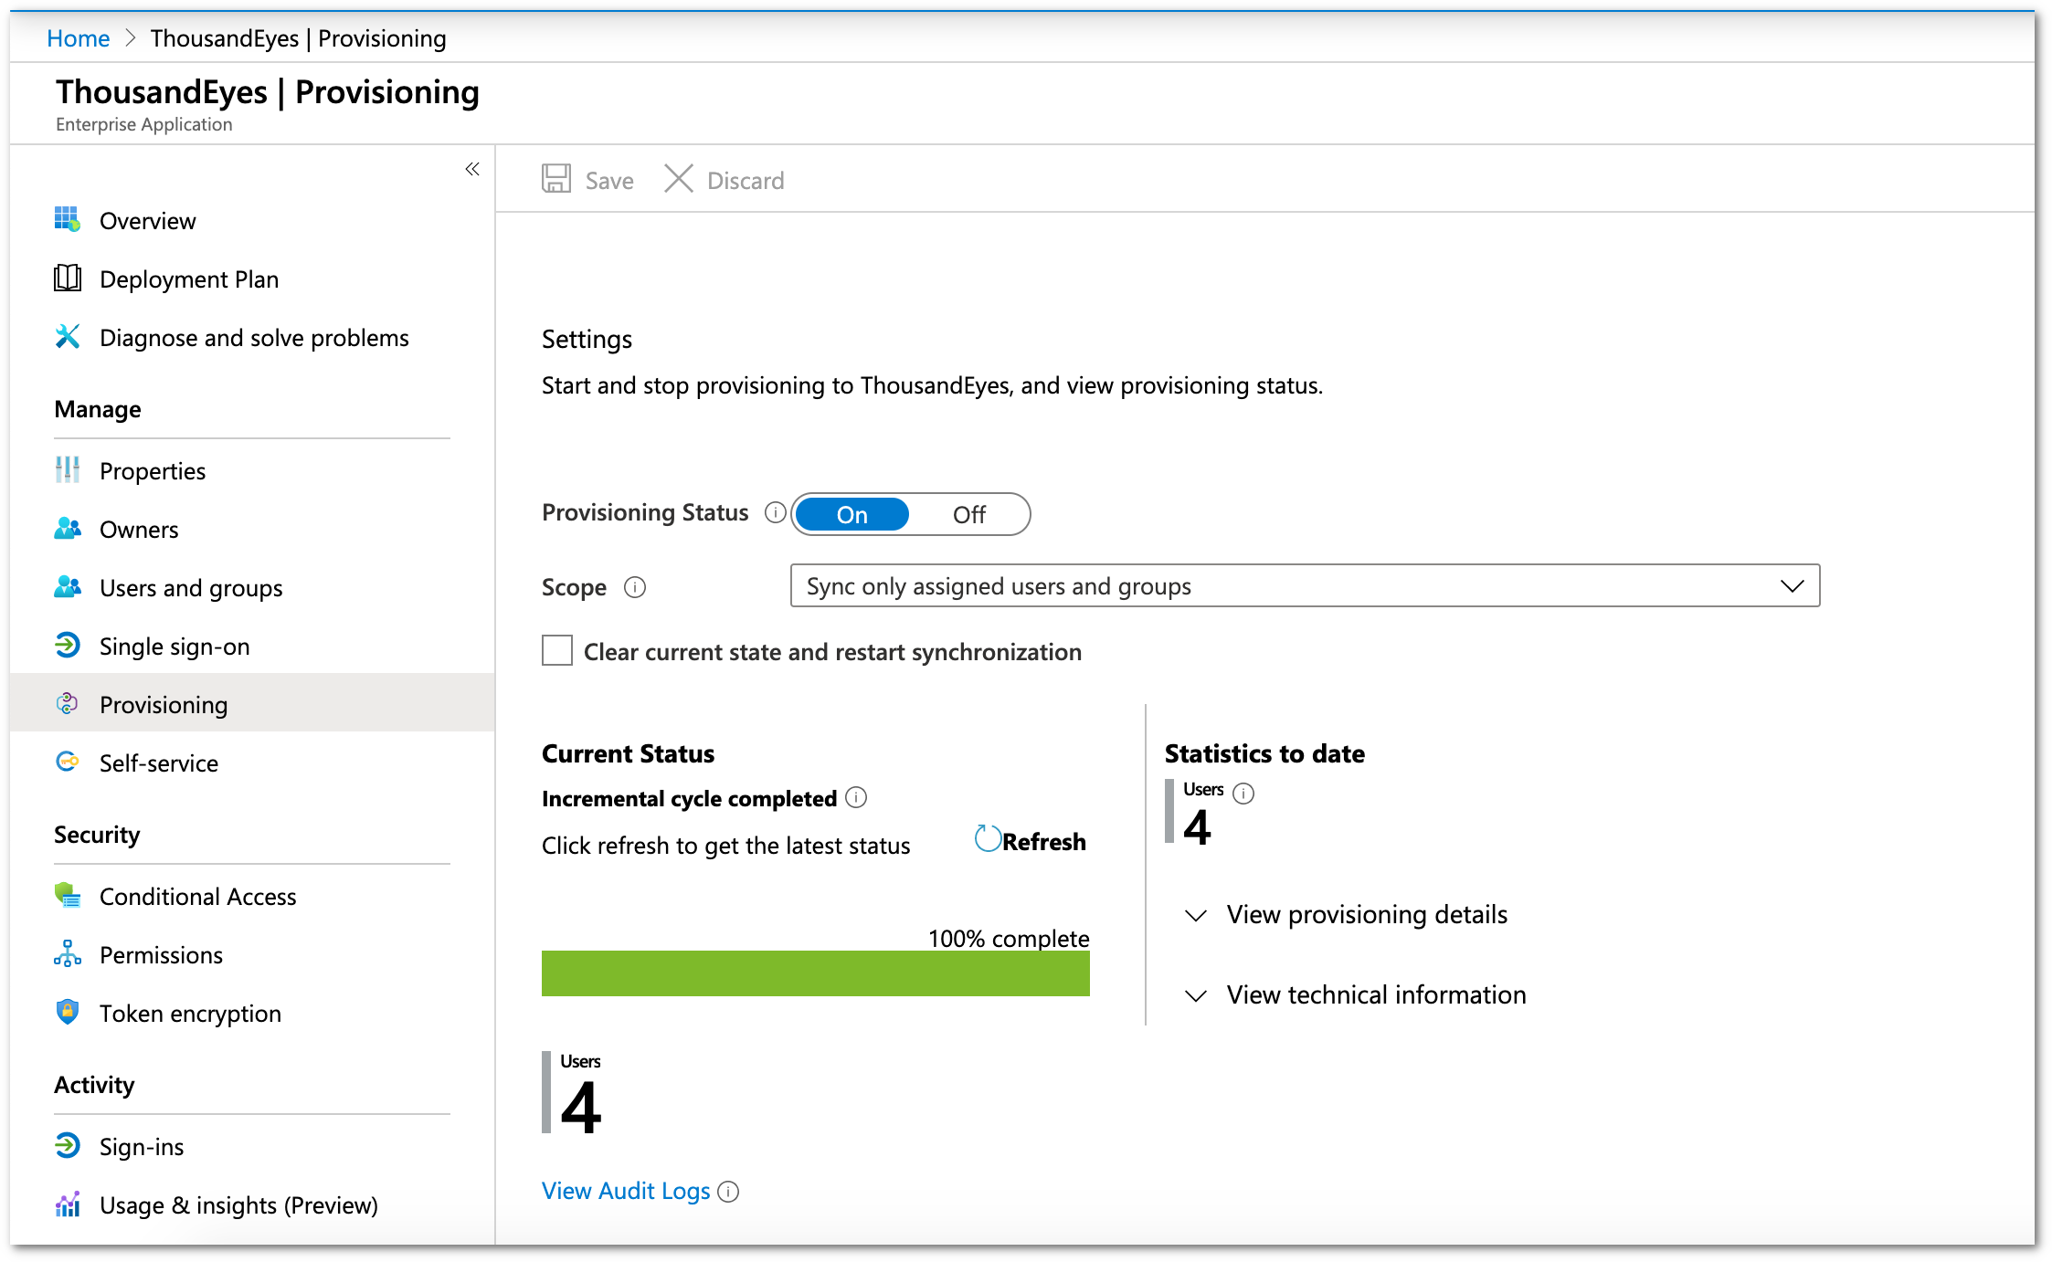
Task: Open the Scope dropdown
Action: click(x=1305, y=585)
